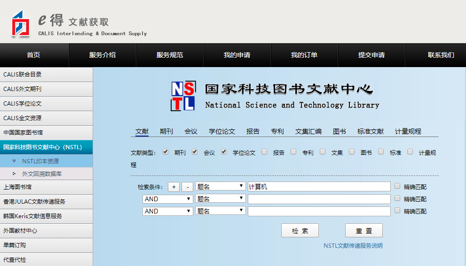Click the 重置 reset button
Image resolution: width=466 pixels, height=266 pixels.
point(364,230)
